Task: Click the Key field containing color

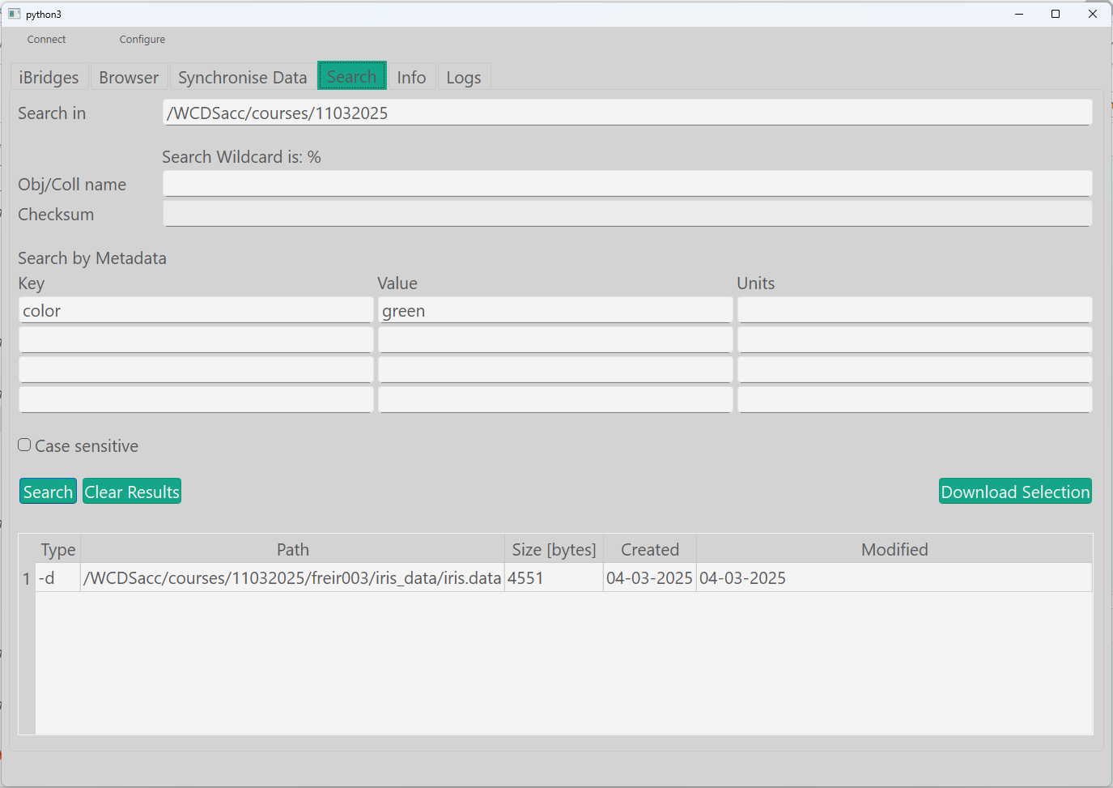Action: pyautogui.click(x=196, y=310)
